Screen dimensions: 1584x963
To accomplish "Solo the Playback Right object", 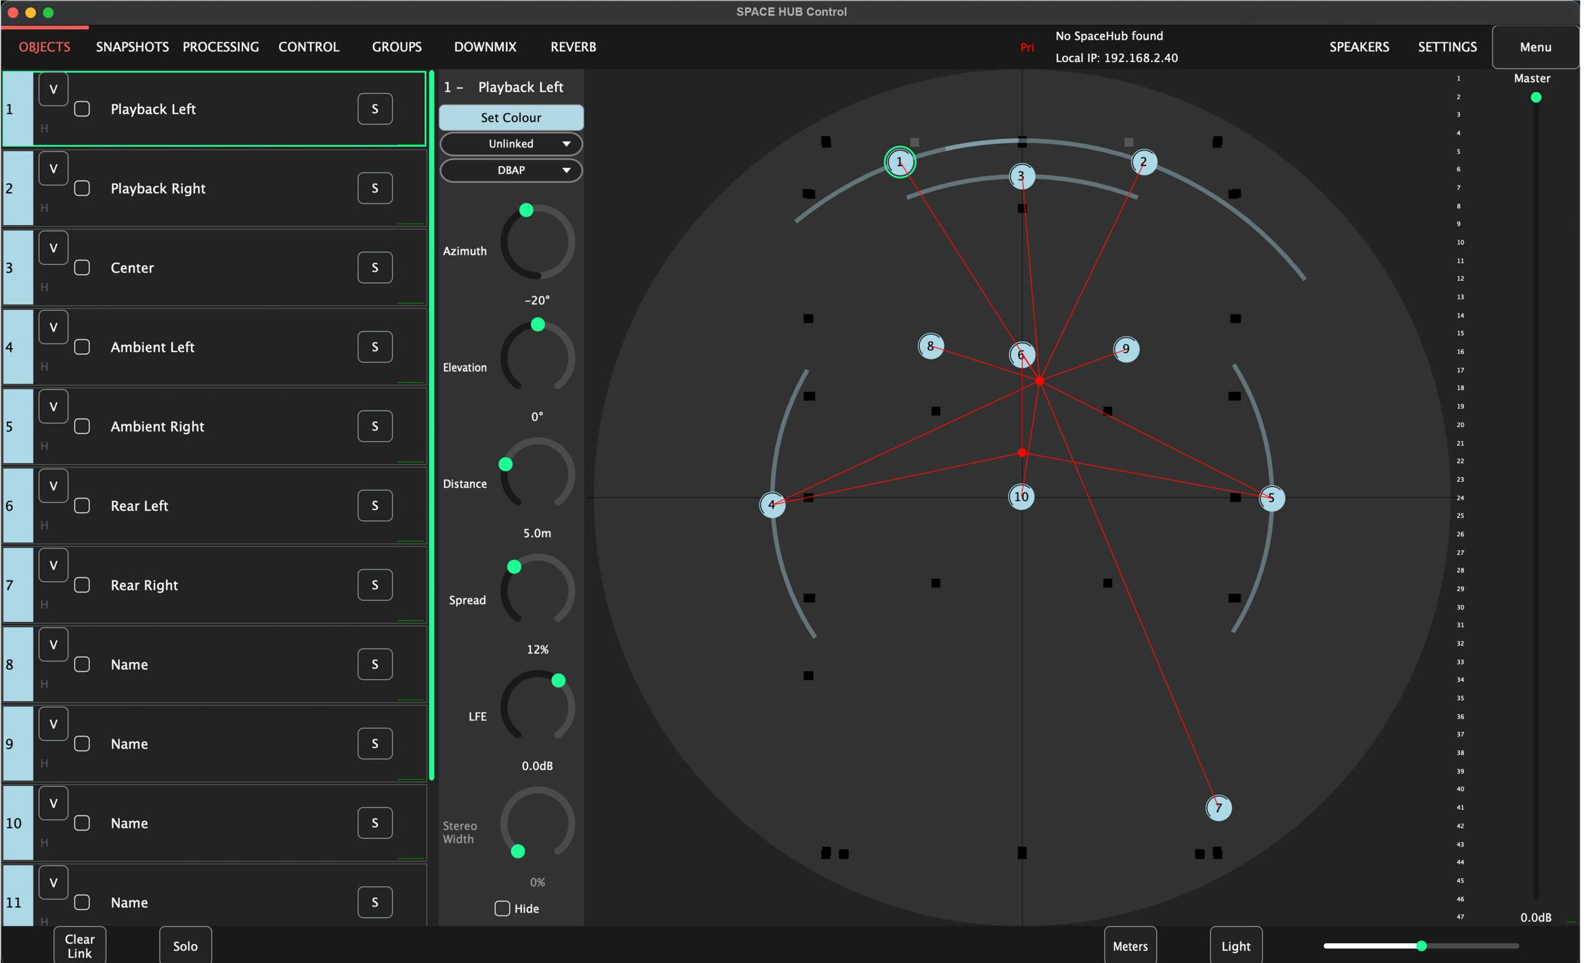I will click(x=376, y=189).
